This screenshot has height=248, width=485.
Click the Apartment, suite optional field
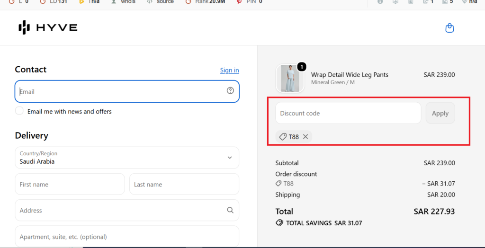[127, 237]
